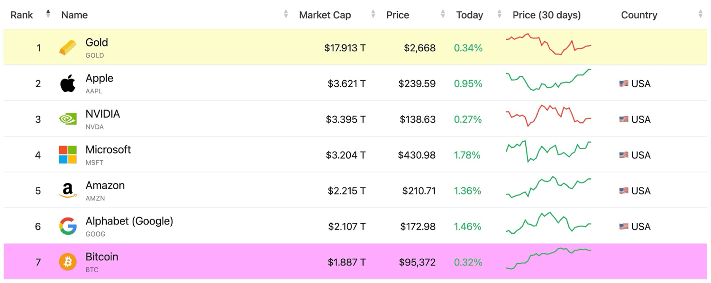711x283 pixels.
Task: Click Apple's price $239.59
Action: tap(417, 84)
